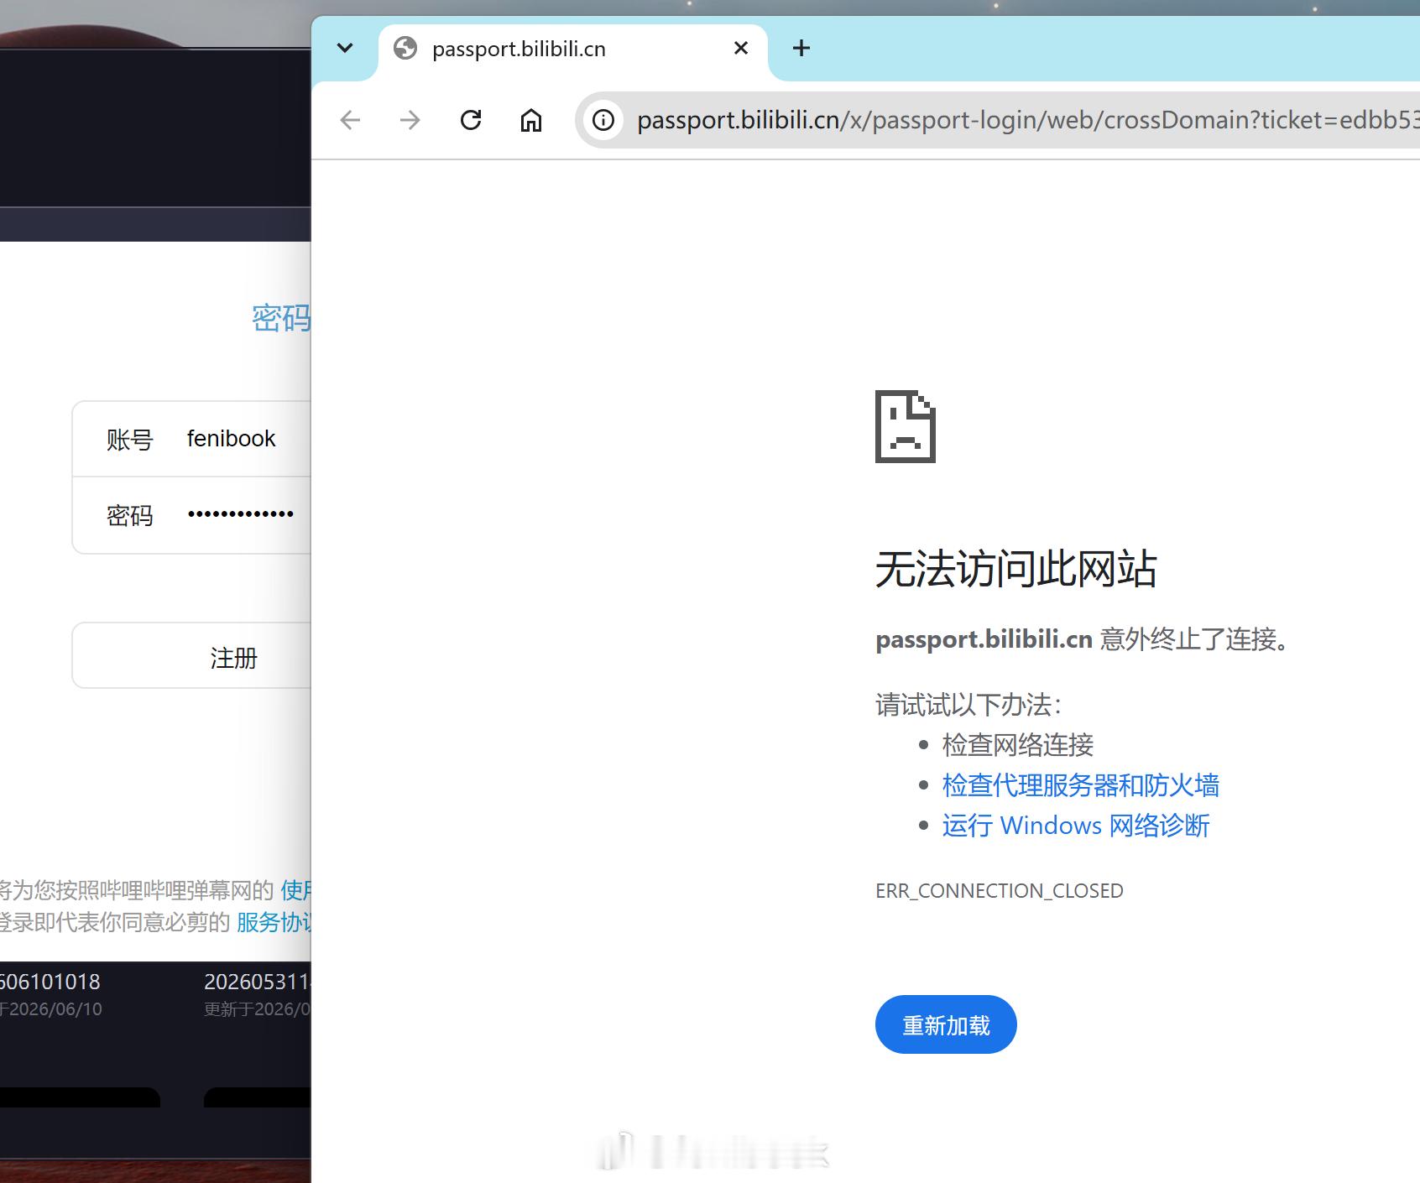Image resolution: width=1420 pixels, height=1183 pixels.
Task: Select the passport.bilibili.cn browser tab
Action: point(572,49)
